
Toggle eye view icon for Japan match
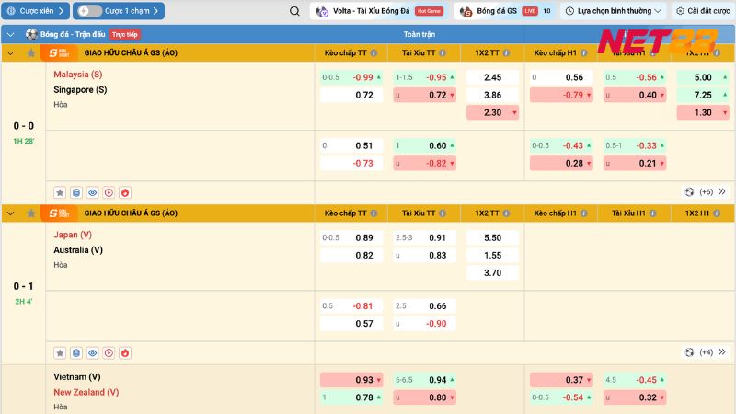coord(93,352)
